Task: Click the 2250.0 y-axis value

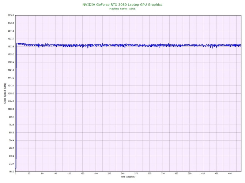Action: pos(11,15)
